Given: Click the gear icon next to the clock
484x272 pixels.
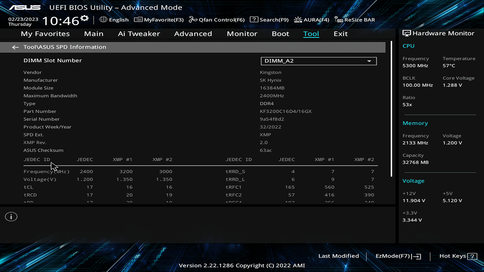Looking at the screenshot, I should coord(84,18).
